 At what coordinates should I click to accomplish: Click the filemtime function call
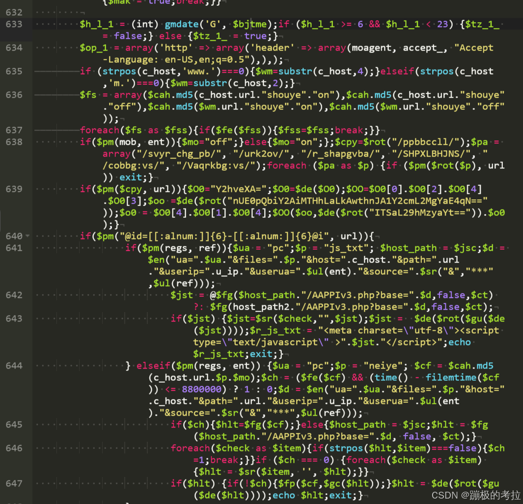(x=451, y=378)
